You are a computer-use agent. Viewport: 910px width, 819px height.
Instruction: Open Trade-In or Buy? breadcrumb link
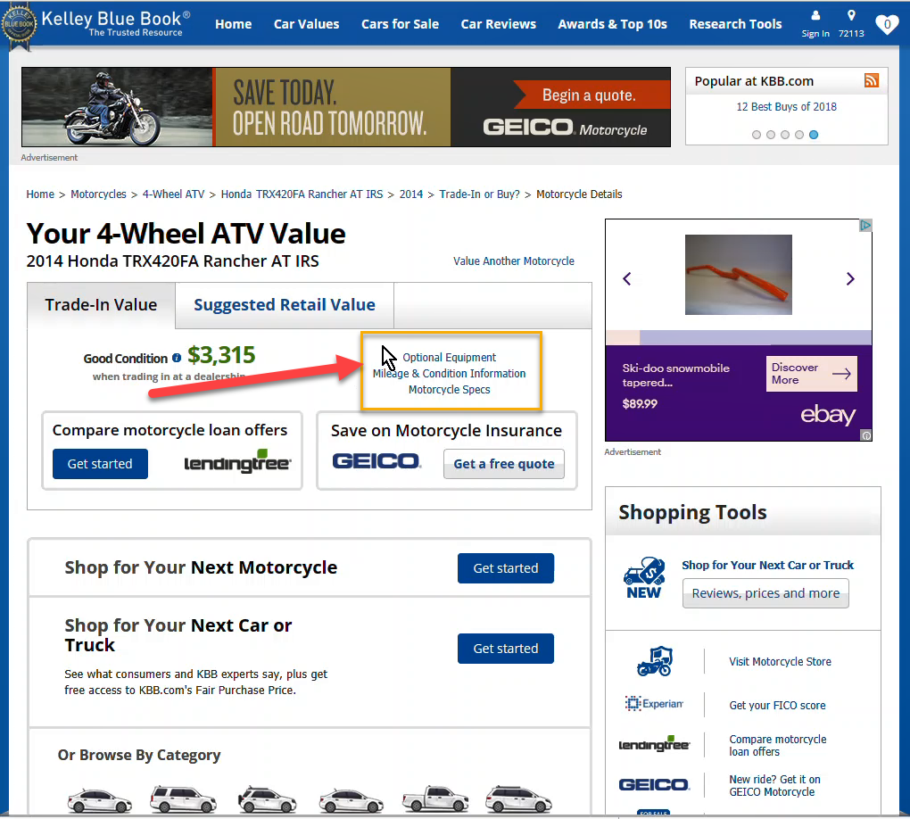(479, 194)
